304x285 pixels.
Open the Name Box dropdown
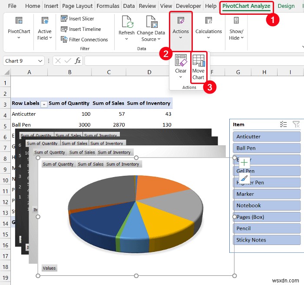(40, 61)
